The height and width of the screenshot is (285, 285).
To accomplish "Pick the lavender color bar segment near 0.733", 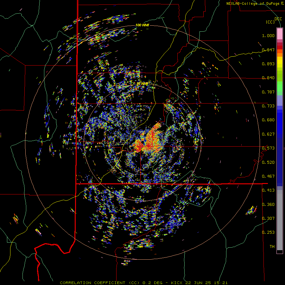I will click(280, 100).
